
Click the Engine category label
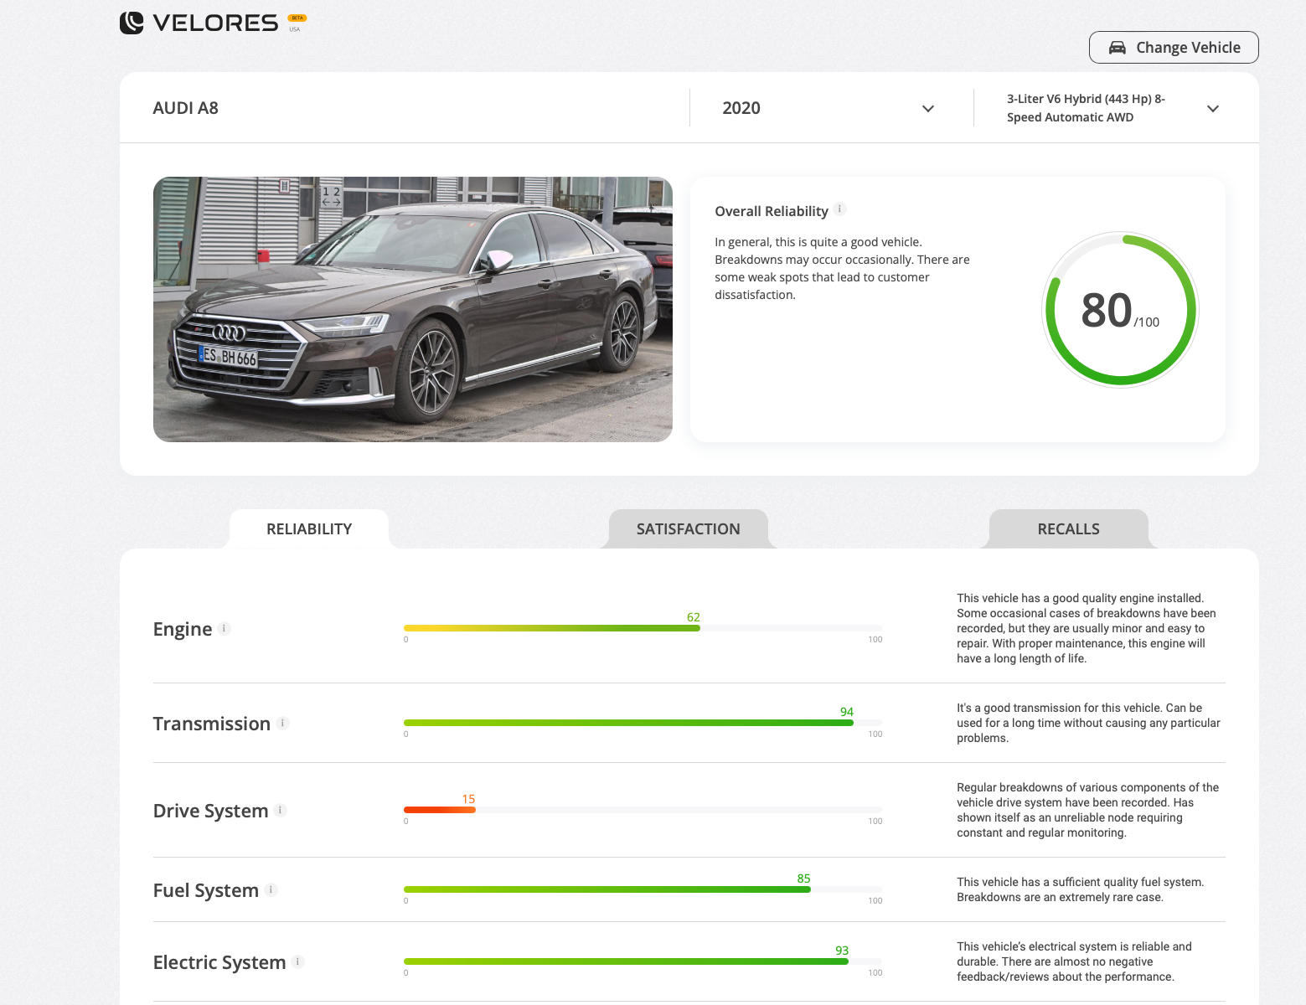(x=183, y=629)
